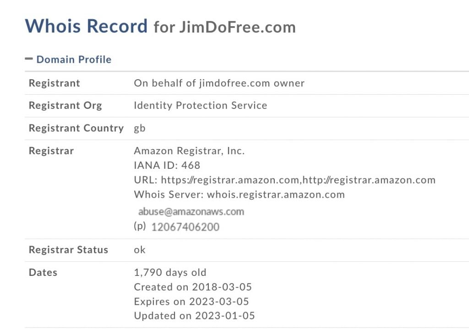
Task: Click the Registrar Status label
Action: click(68, 250)
